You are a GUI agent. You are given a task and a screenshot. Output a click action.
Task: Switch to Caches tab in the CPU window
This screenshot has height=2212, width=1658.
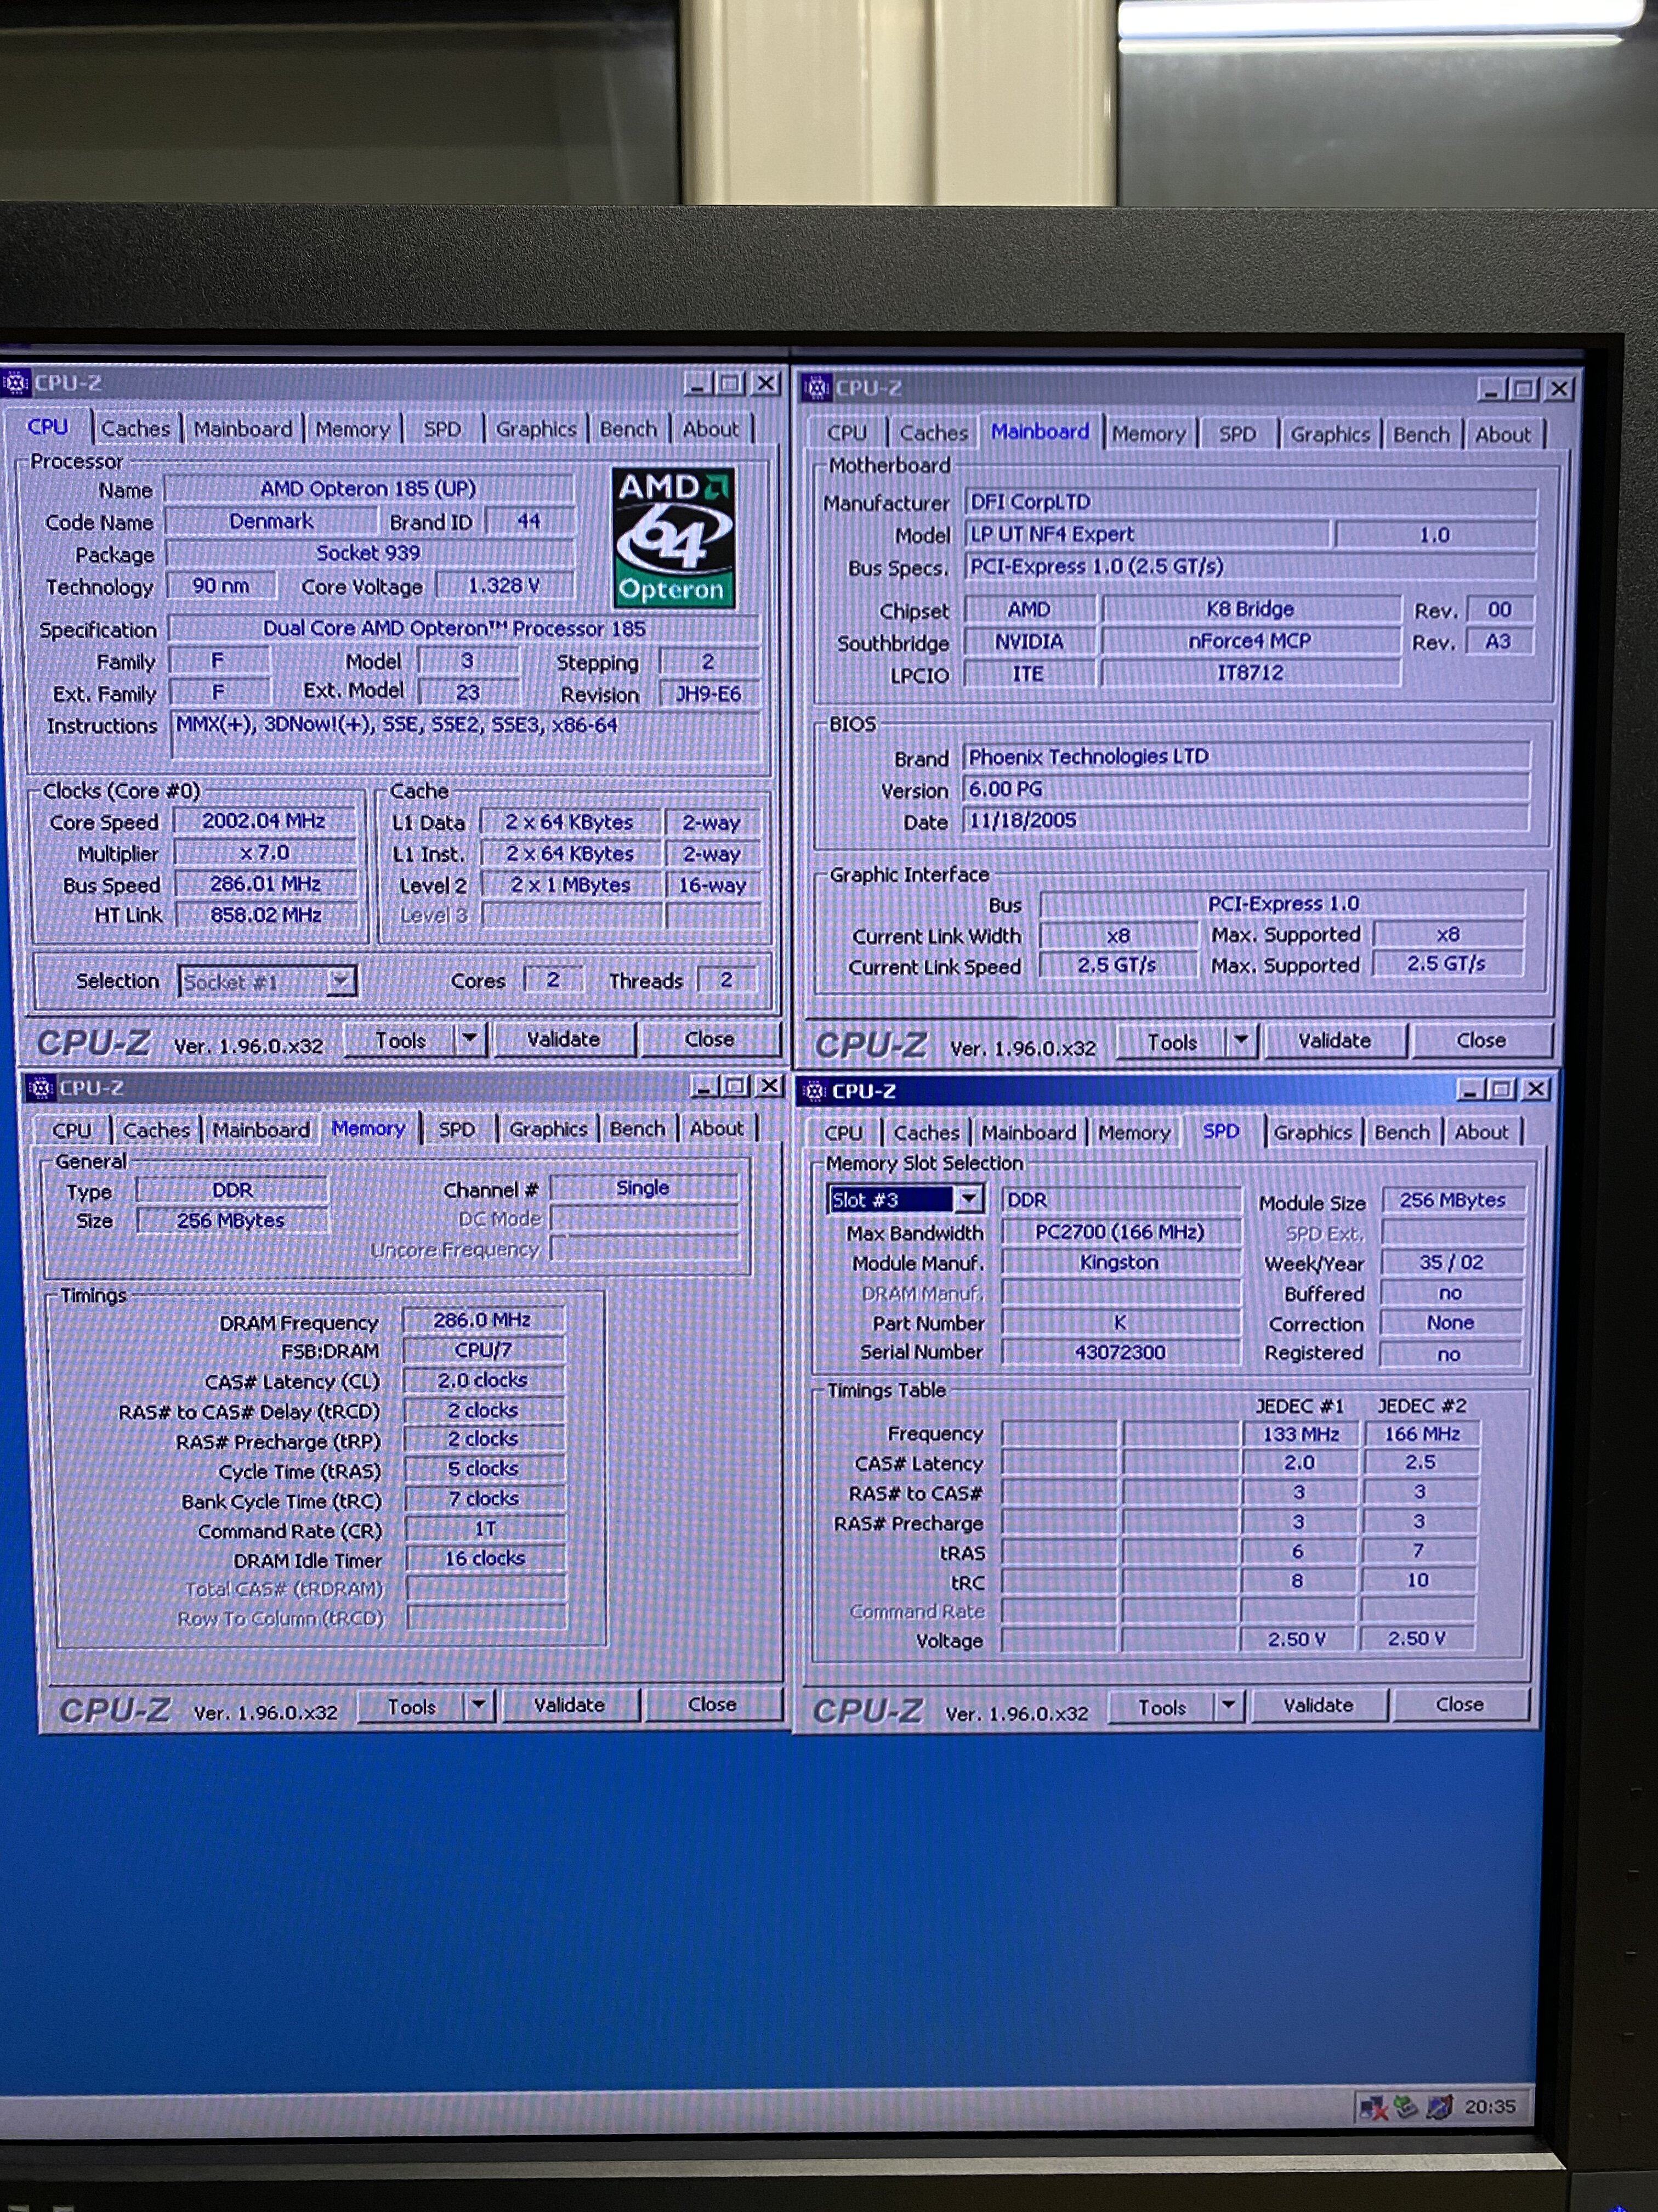click(x=135, y=429)
